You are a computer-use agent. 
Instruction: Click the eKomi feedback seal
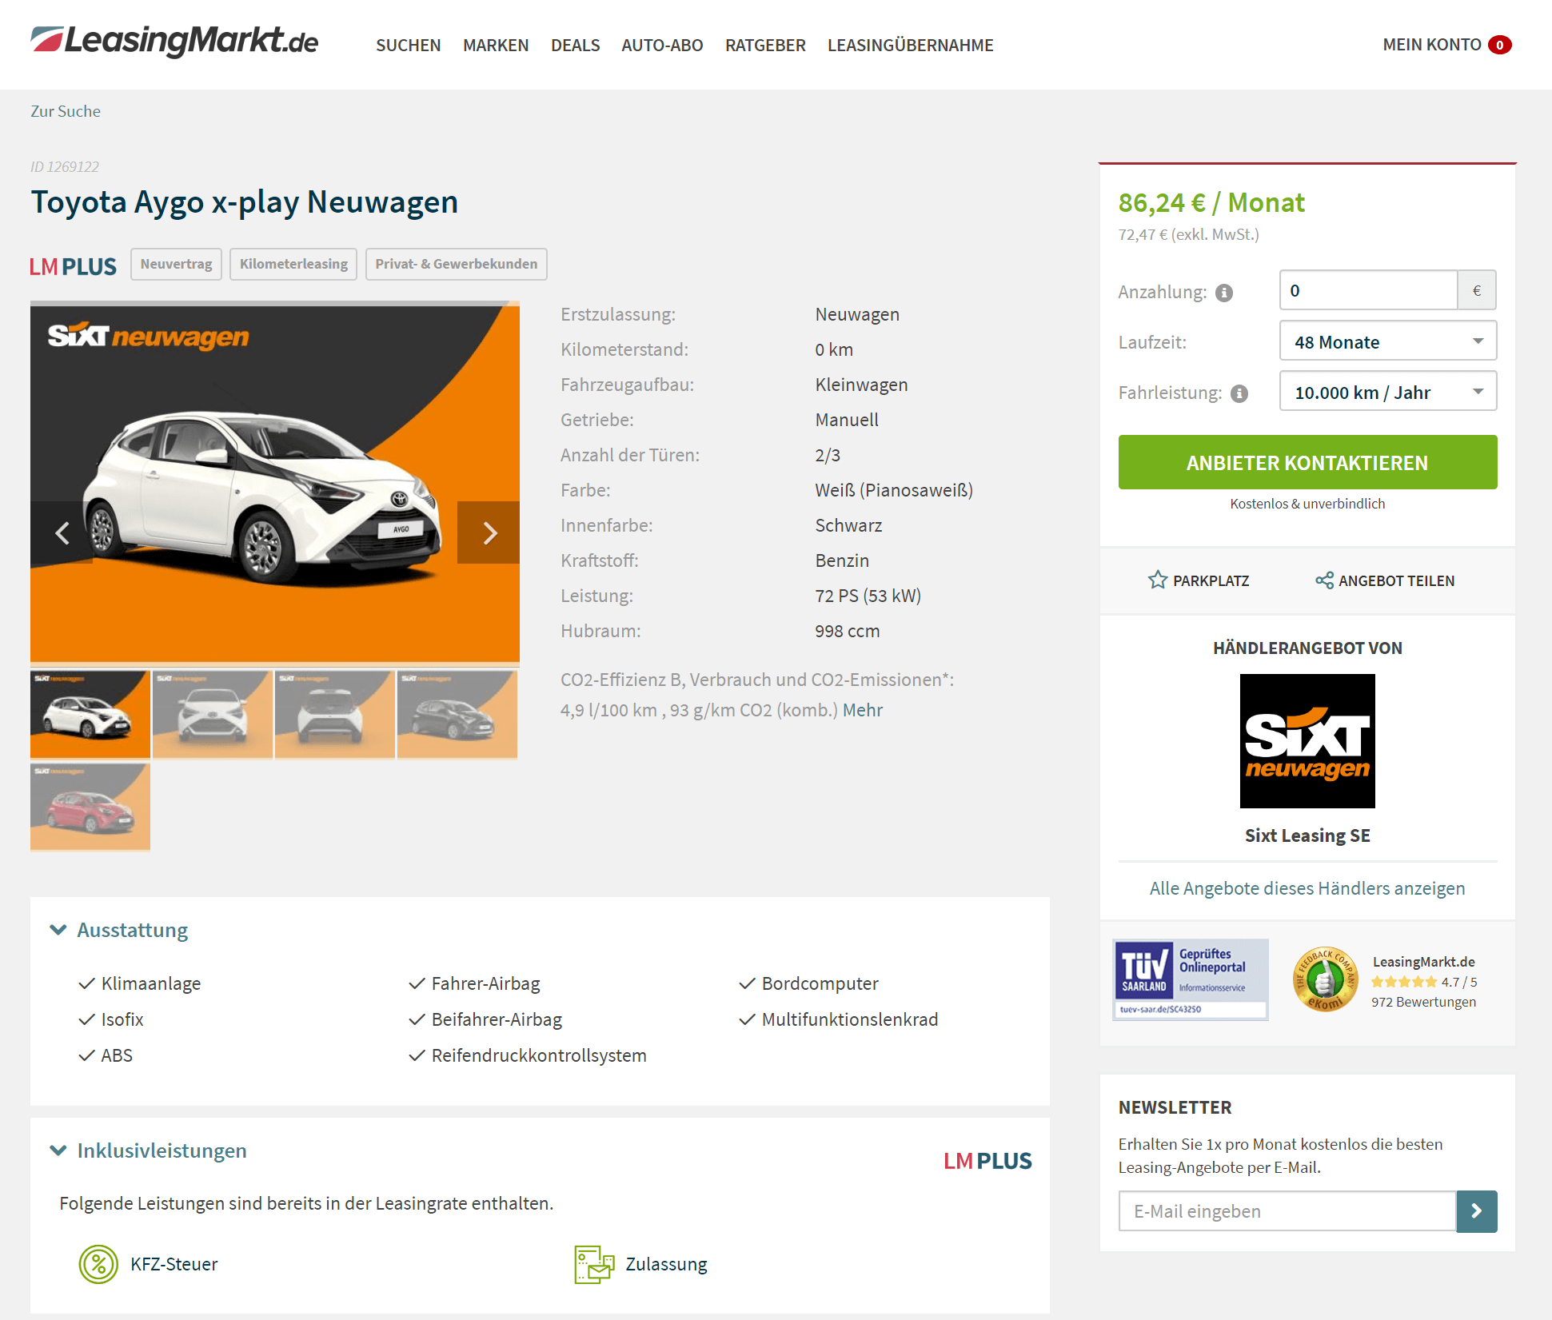pyautogui.click(x=1325, y=979)
